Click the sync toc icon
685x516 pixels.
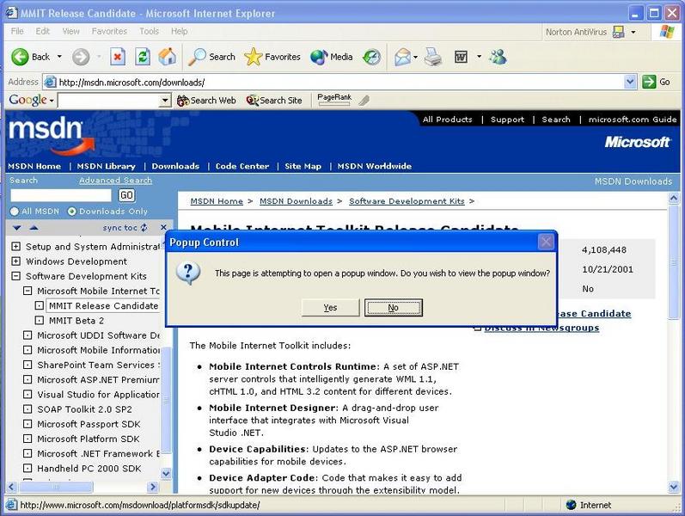point(144,227)
